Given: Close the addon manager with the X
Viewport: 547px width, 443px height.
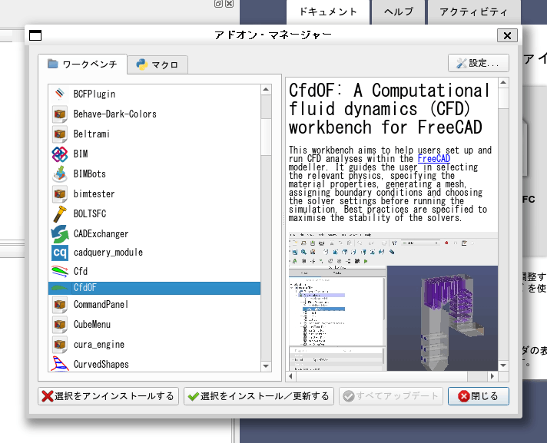Looking at the screenshot, I should (x=507, y=35).
